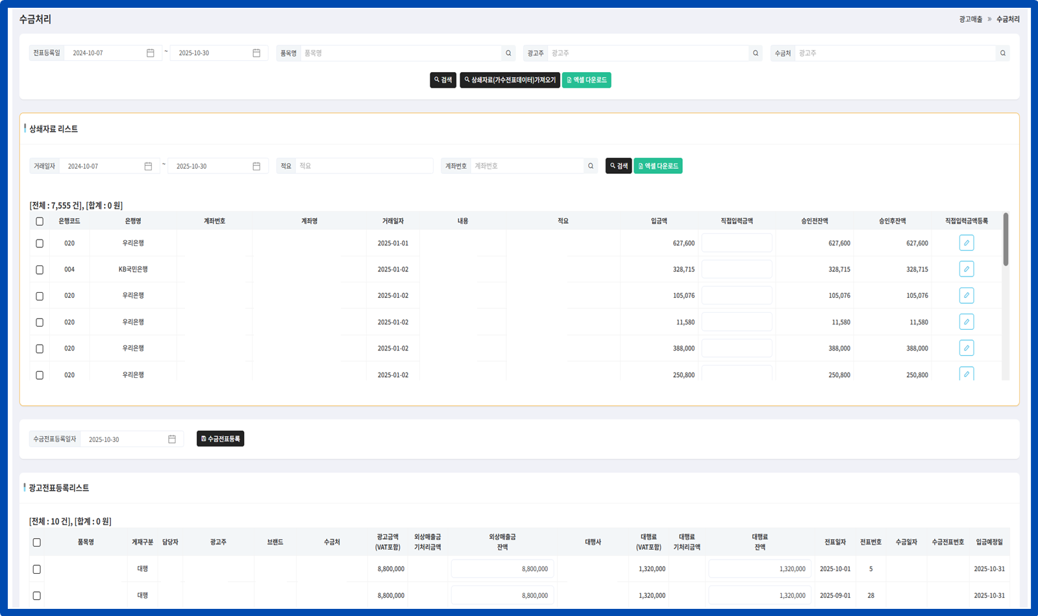The image size is (1038, 616).
Task: Click the 수금전표등록 button
Action: [220, 439]
